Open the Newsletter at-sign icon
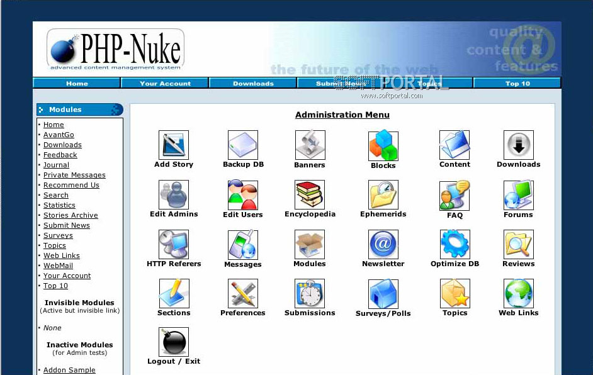Viewport: 593px width, 375px height. coord(383,244)
